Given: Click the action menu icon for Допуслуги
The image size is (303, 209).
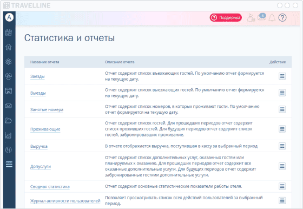Looking at the screenshot, I should (282, 166).
